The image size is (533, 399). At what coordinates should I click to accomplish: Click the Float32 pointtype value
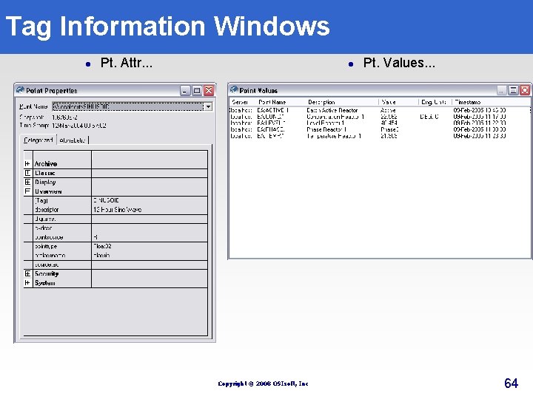(102, 246)
